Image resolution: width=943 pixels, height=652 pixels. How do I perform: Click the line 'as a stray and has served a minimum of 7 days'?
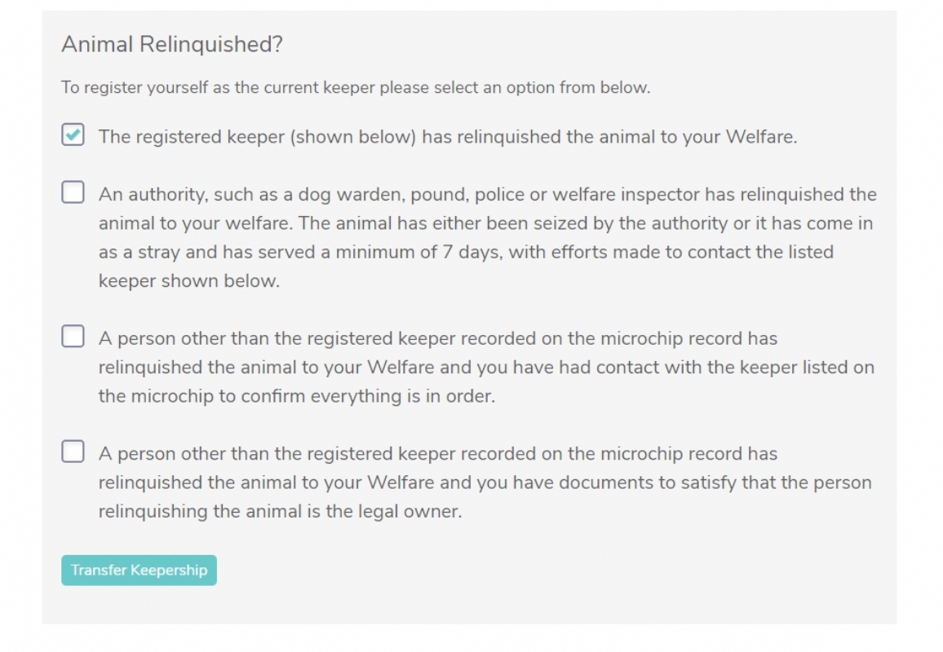(466, 253)
